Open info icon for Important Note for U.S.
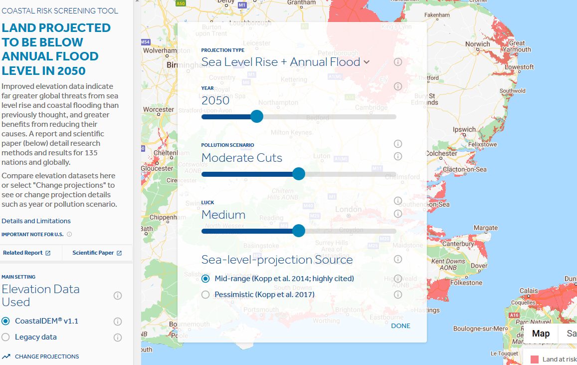Screen dimensions: 577x365 [69, 234]
